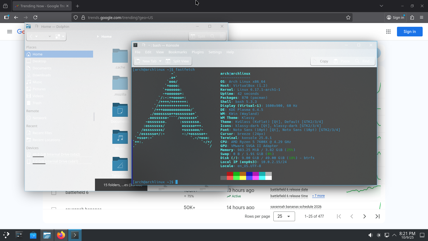Screen dimensions: 428x241
Task: Click the volume icon in system tray
Action: [370, 235]
